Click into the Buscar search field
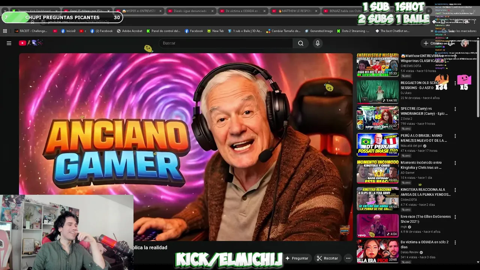 [226, 43]
